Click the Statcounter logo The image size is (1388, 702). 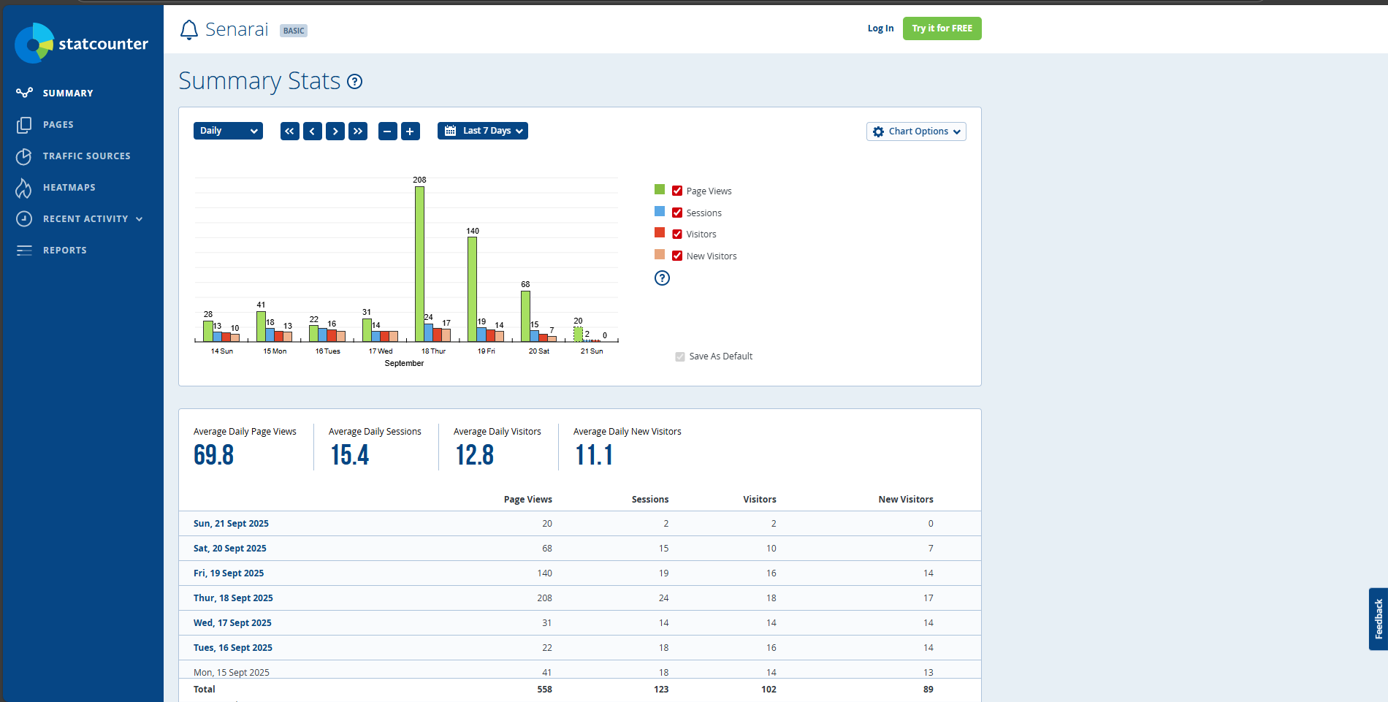tap(81, 43)
